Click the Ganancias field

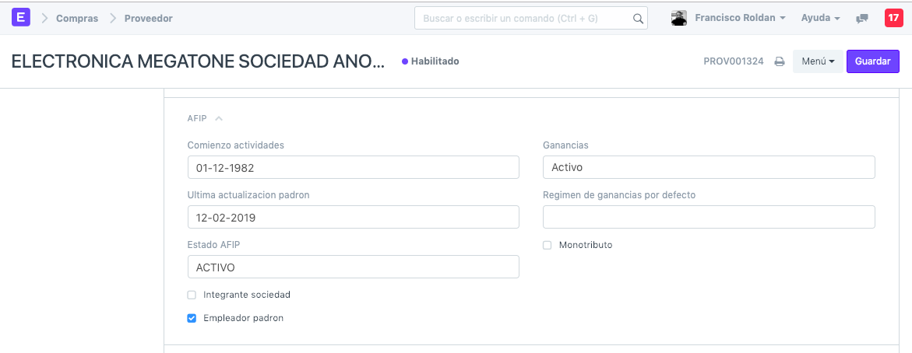coord(709,167)
